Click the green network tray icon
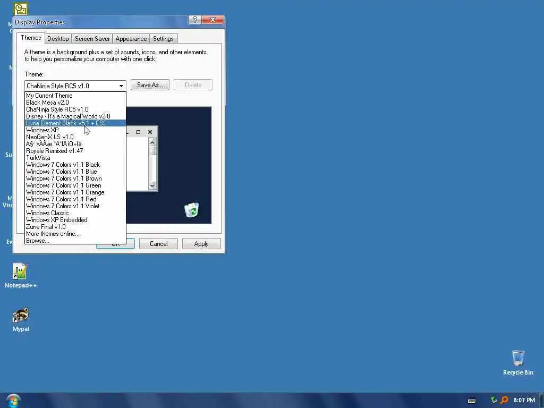Viewport: 544px width, 408px height. [494, 400]
